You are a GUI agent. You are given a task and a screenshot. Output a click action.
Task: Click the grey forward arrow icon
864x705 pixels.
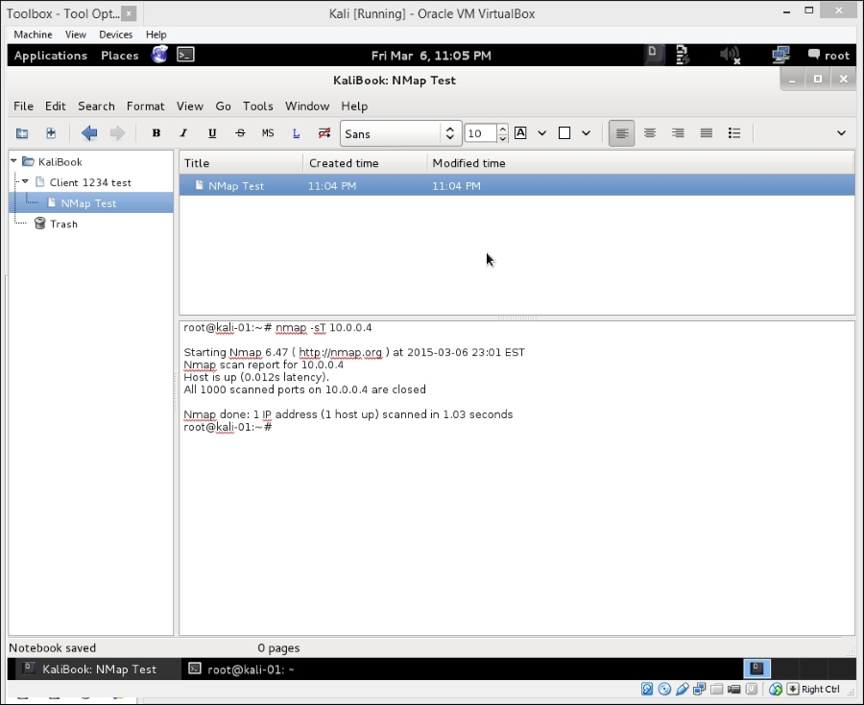coord(117,133)
